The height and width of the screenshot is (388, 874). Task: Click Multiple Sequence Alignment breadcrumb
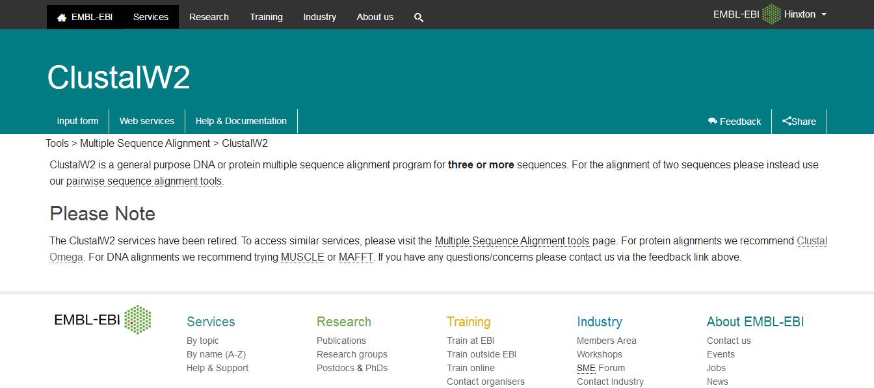tap(145, 143)
